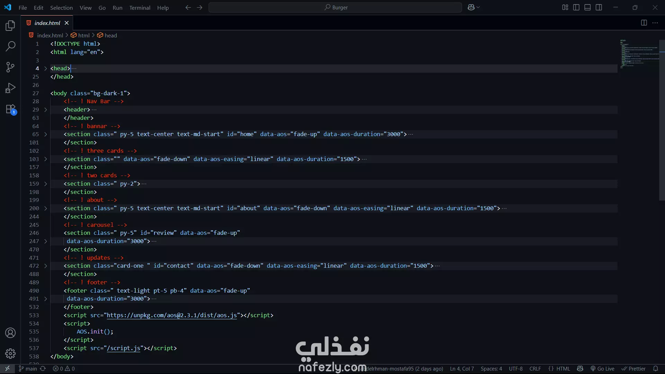
Task: Click the Customize Layout icon
Action: 565,7
